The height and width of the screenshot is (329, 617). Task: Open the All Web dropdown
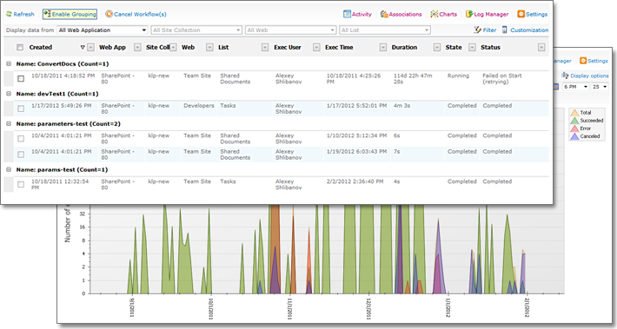pyautogui.click(x=290, y=30)
